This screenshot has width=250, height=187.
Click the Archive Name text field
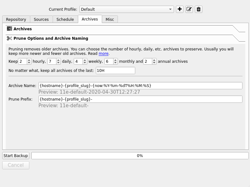tap(140, 86)
